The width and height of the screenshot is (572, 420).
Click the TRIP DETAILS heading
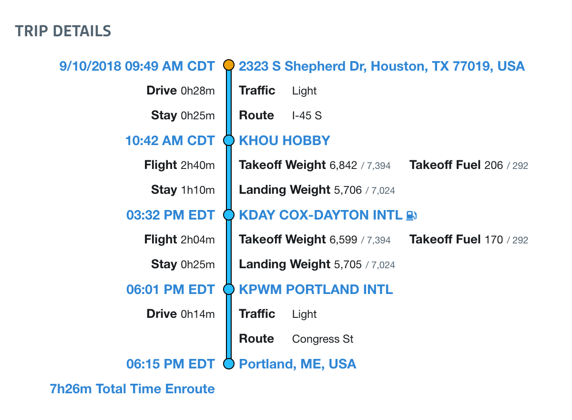click(63, 31)
